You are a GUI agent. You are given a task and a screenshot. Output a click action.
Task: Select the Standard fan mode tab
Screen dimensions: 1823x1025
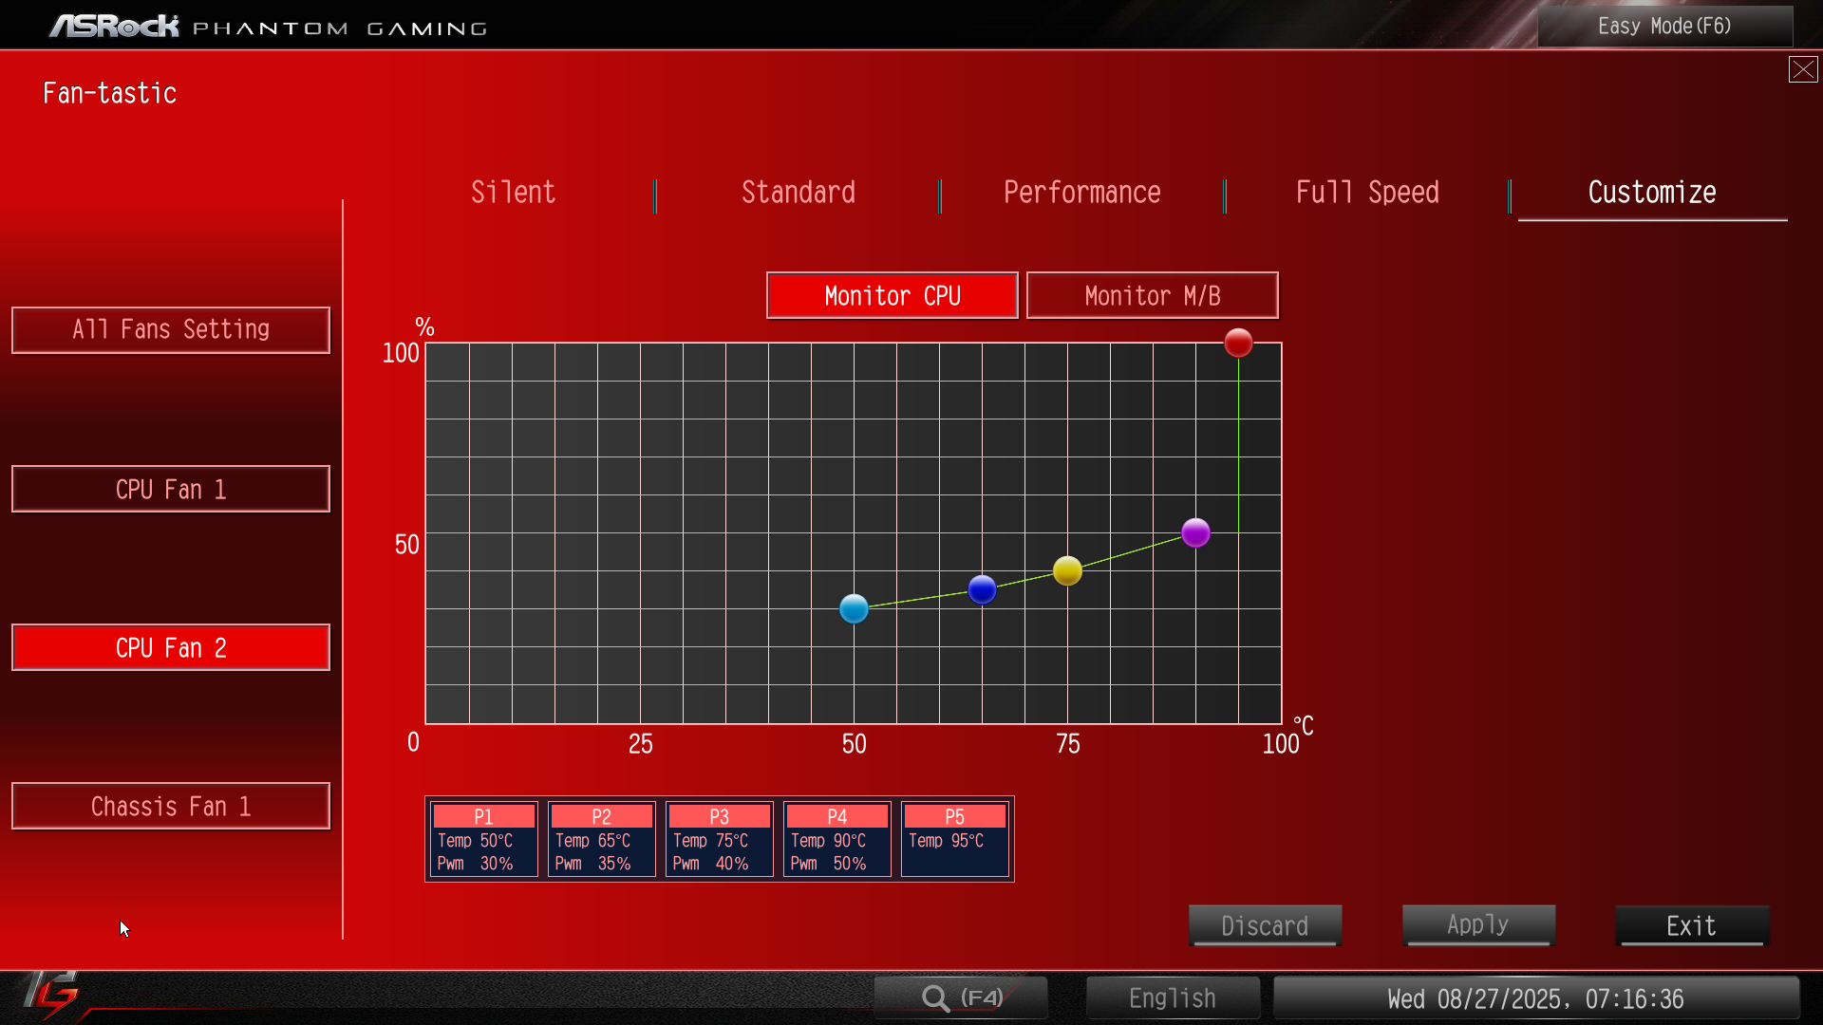click(798, 193)
